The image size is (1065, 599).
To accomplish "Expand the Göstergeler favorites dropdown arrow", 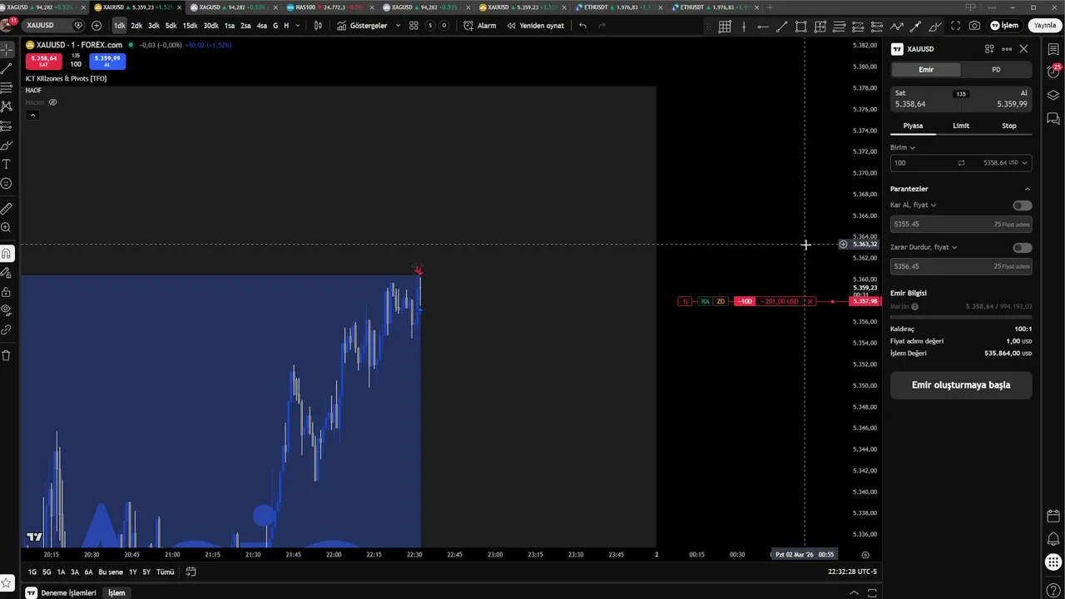I will [398, 26].
